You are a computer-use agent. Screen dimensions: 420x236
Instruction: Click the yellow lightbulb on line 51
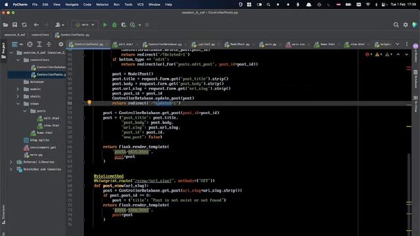(89, 102)
